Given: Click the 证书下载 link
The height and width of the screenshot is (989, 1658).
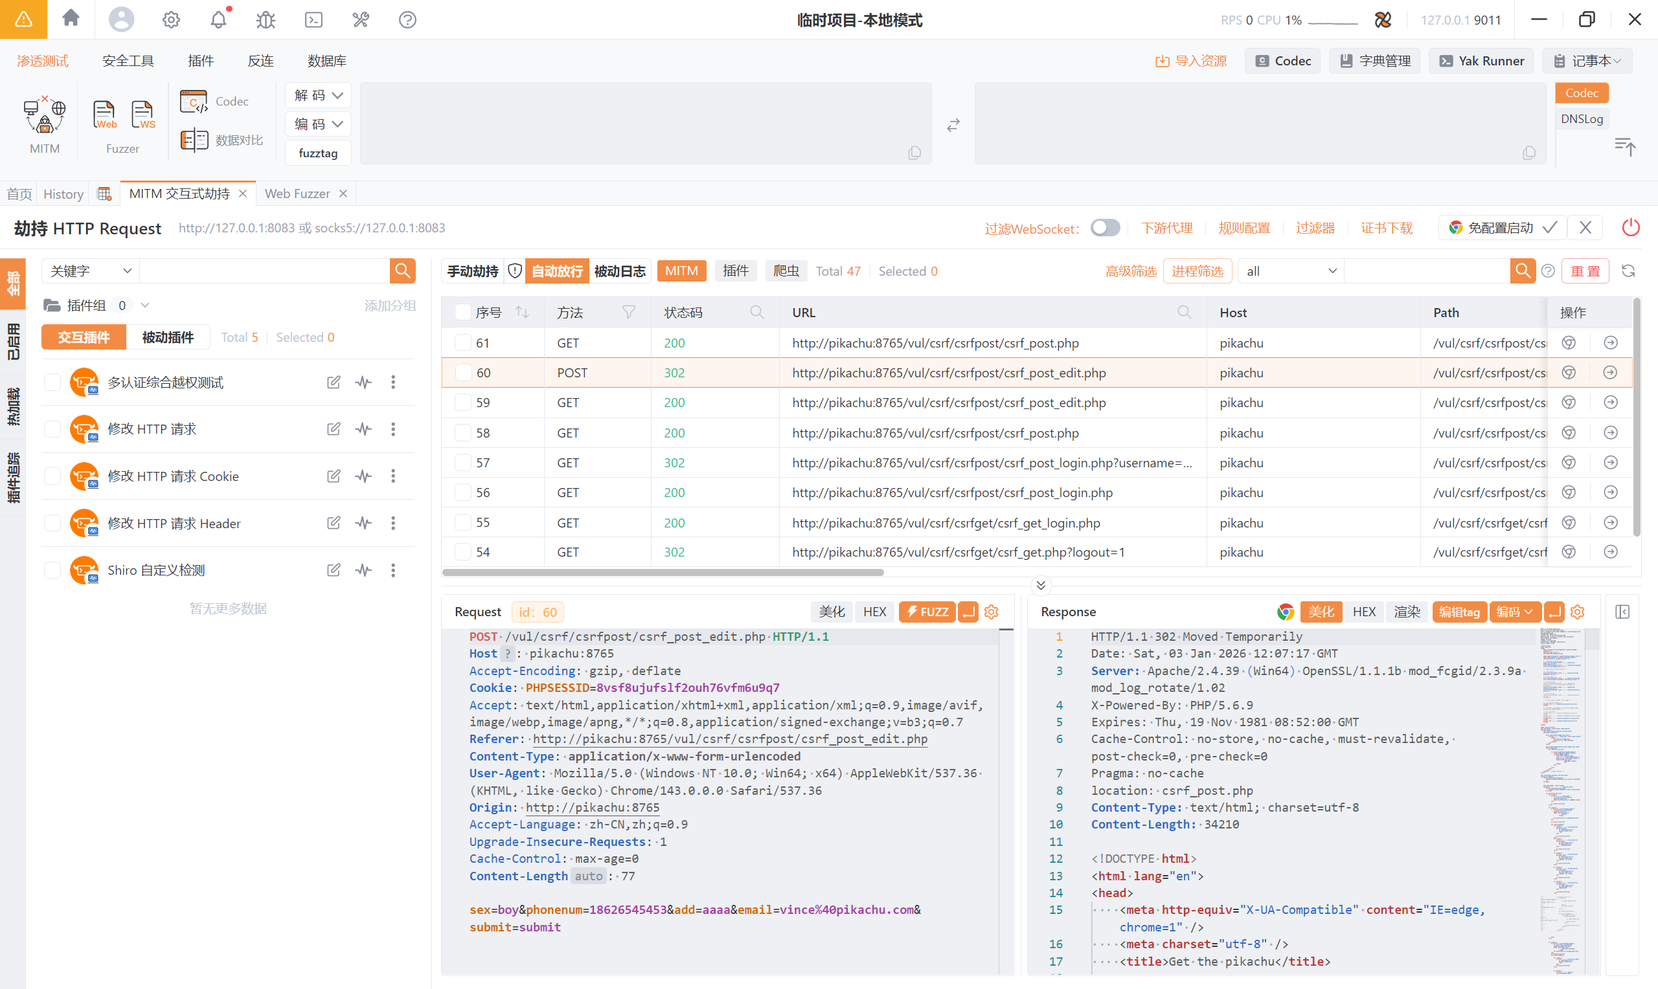Looking at the screenshot, I should tap(1386, 228).
